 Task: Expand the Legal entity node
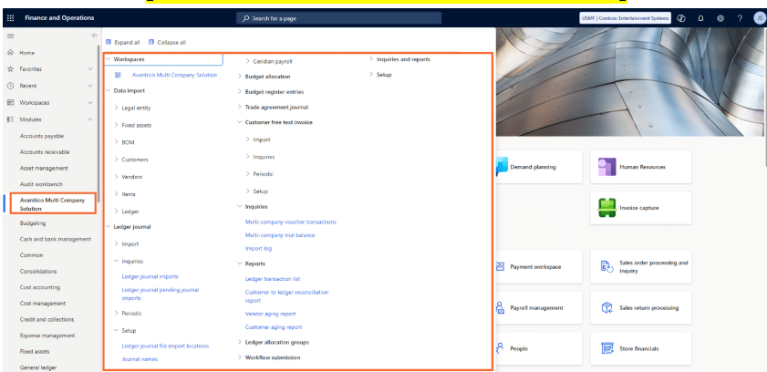click(117, 108)
